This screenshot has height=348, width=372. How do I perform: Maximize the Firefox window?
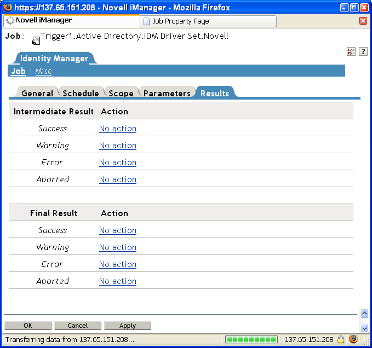354,8
